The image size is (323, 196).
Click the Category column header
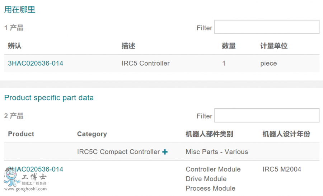pos(92,134)
